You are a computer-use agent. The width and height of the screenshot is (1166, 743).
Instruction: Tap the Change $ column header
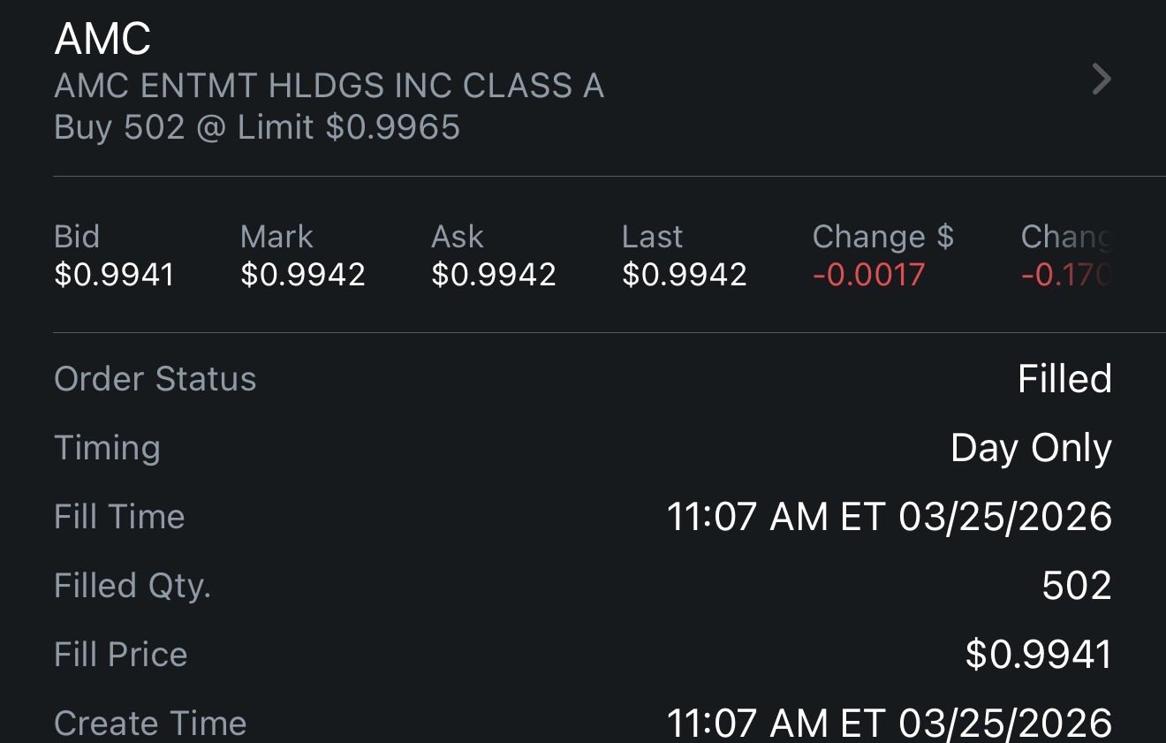(882, 237)
